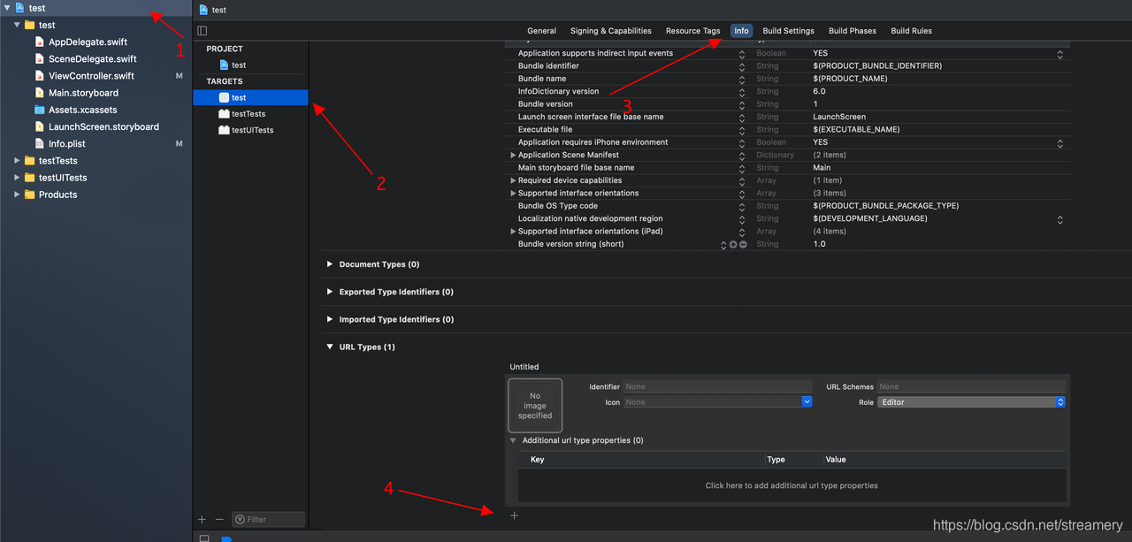The height and width of the screenshot is (542, 1132).
Task: Switch to Build Settings tab
Action: [x=789, y=31]
